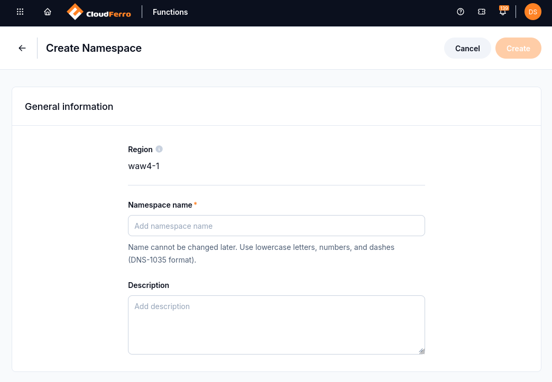Show the Region info tooltip icon
The height and width of the screenshot is (382, 552).
pos(159,149)
